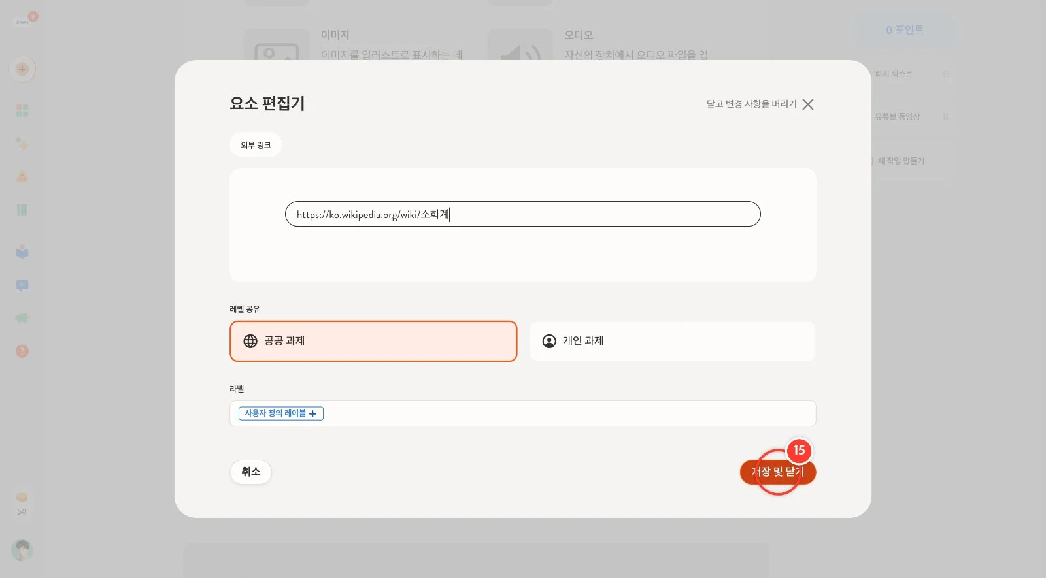This screenshot has height=578, width=1046.
Task: Open the green books icon in the sidebar
Action: [x=22, y=210]
